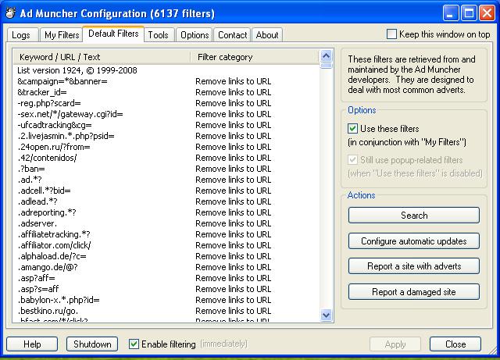Select the .alphaload.de/?c= filter row
The height and width of the screenshot is (360, 500).
(x=166, y=256)
